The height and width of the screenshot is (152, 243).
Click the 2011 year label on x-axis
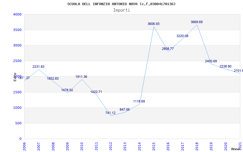coord(96,147)
